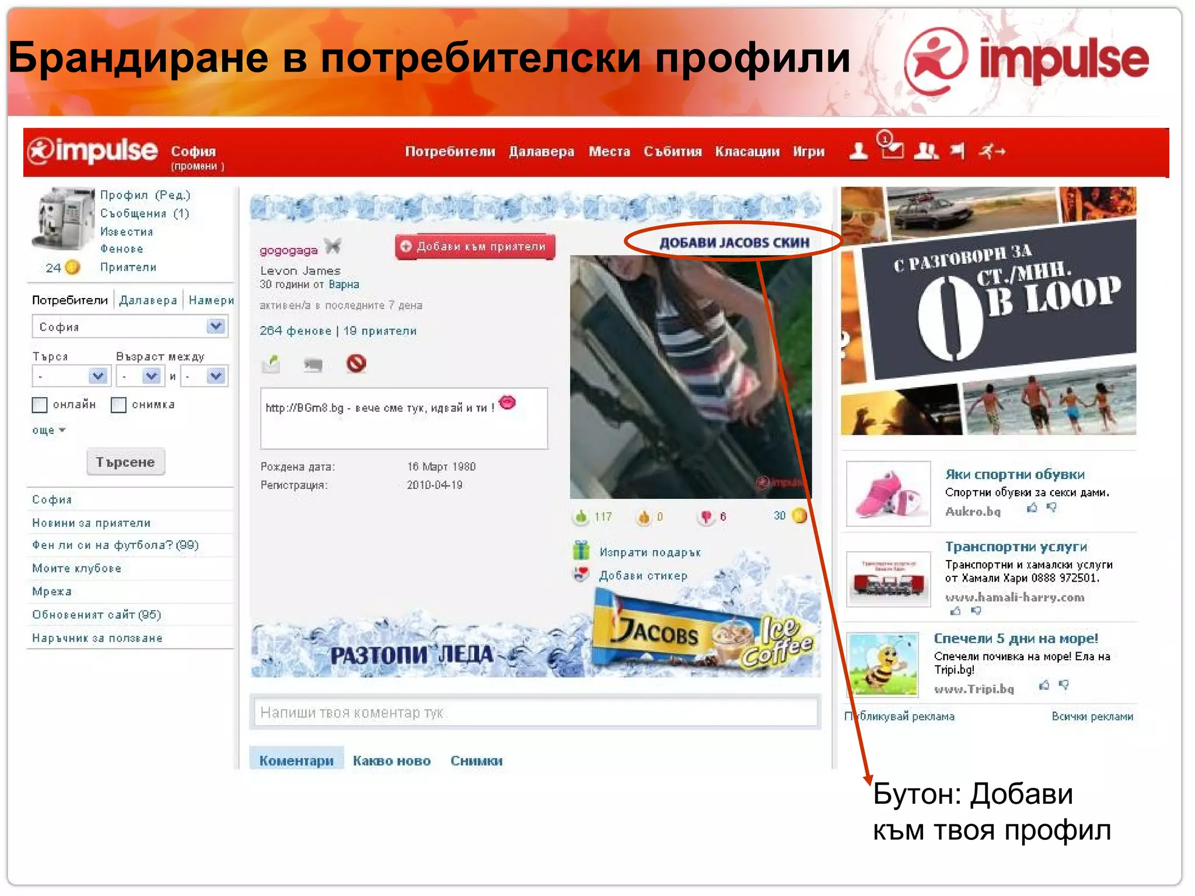Open the second age range dropdown
Screen dimensions: 1195x896
(x=204, y=376)
